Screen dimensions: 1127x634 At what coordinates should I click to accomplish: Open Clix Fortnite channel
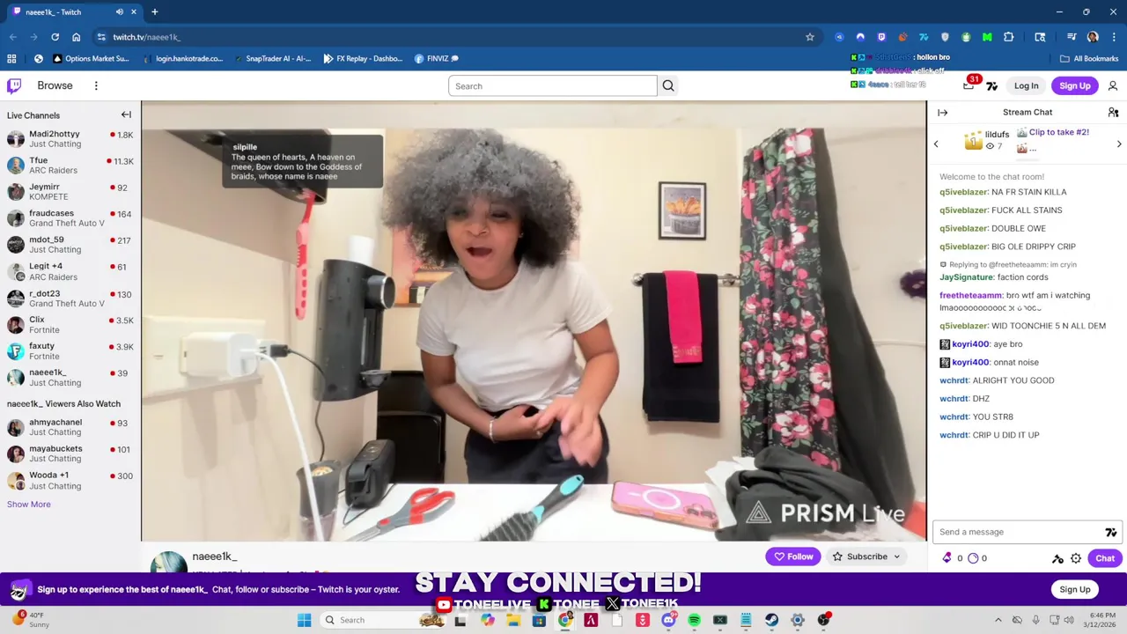(x=70, y=324)
